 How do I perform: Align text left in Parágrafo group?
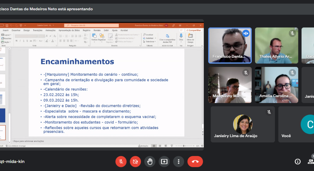point(61,41)
